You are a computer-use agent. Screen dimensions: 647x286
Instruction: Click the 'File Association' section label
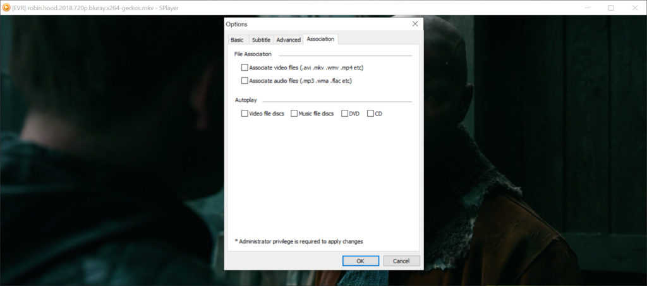(253, 54)
